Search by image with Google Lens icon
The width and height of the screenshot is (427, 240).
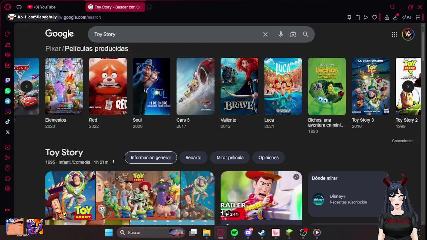point(293,34)
